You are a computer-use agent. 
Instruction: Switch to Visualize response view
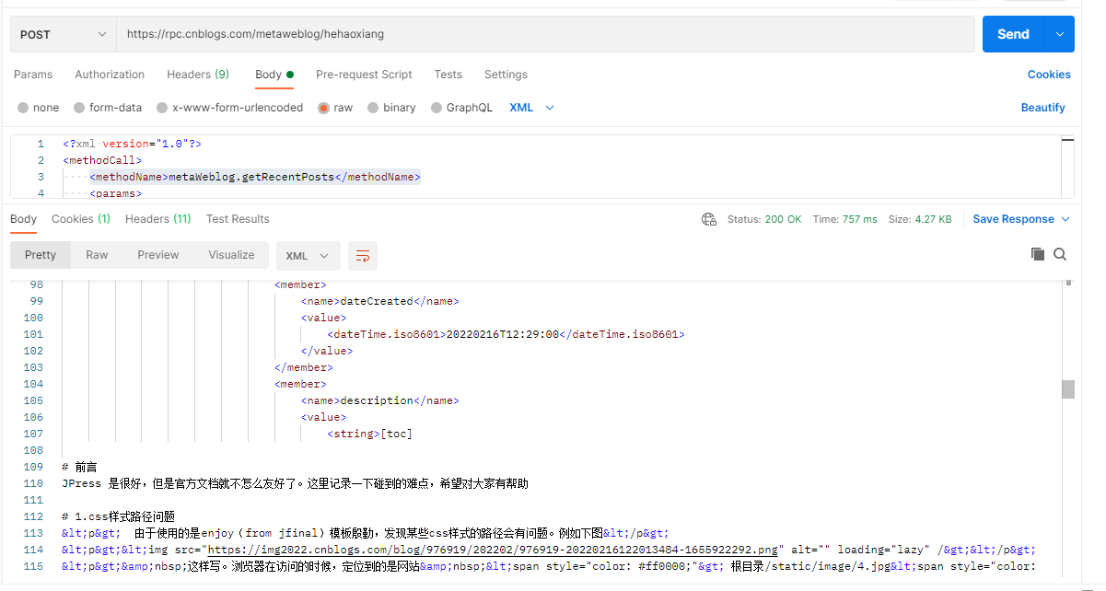click(x=231, y=255)
